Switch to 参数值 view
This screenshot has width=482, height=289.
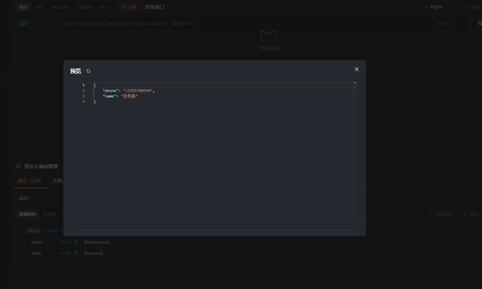click(50, 214)
